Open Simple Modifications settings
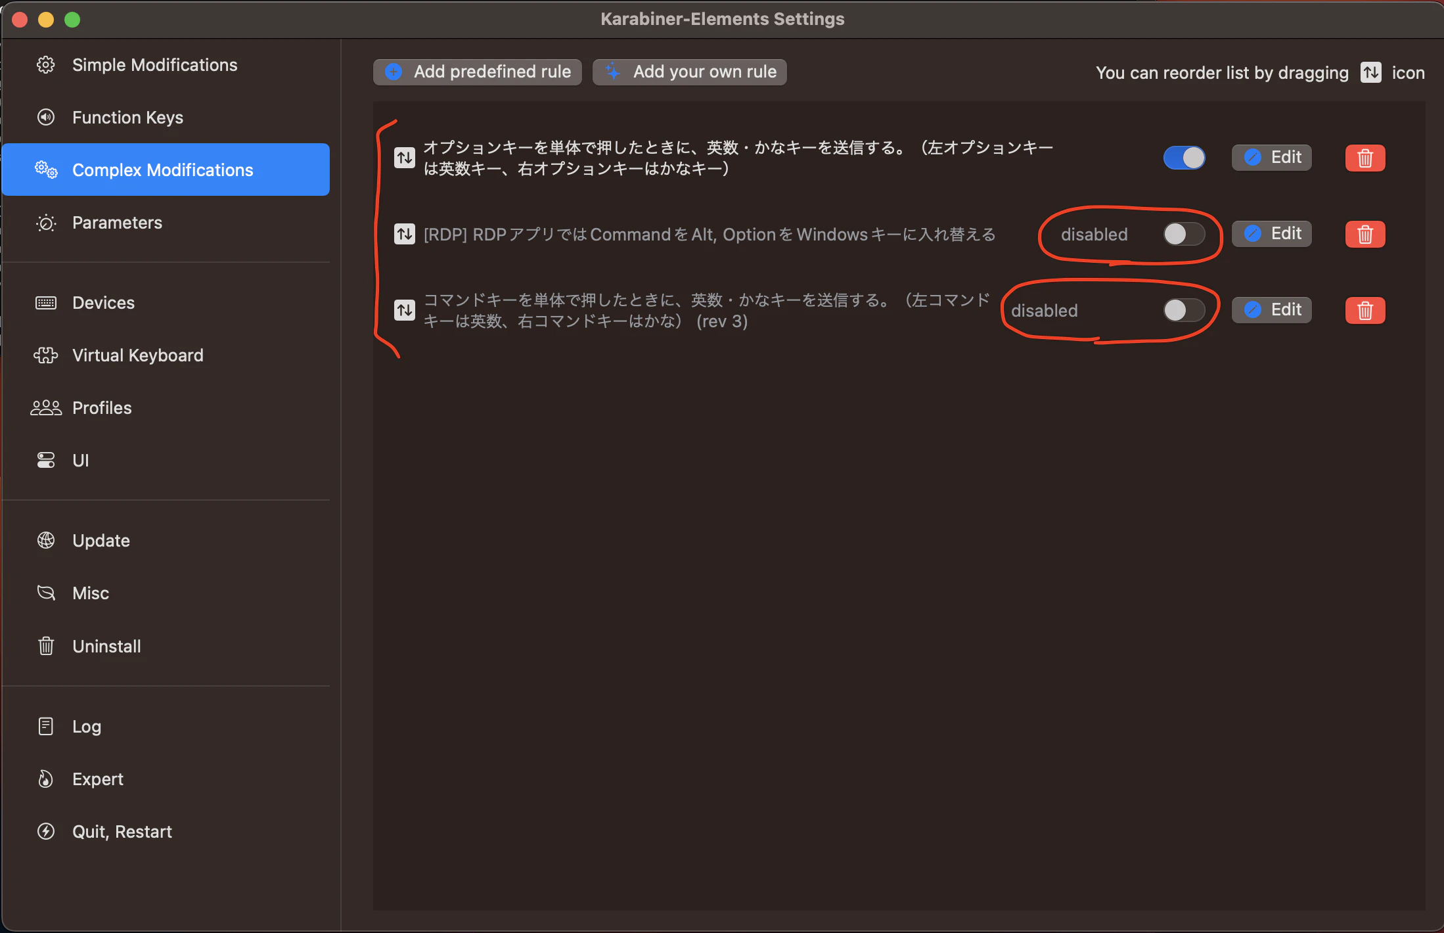 coord(154,64)
